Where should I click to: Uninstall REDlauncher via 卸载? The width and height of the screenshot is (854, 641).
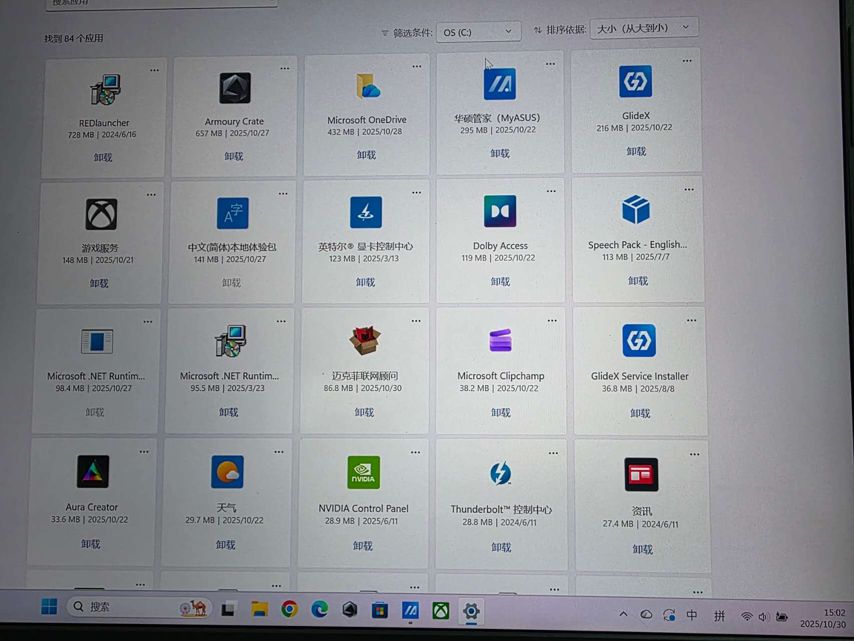[x=103, y=157]
